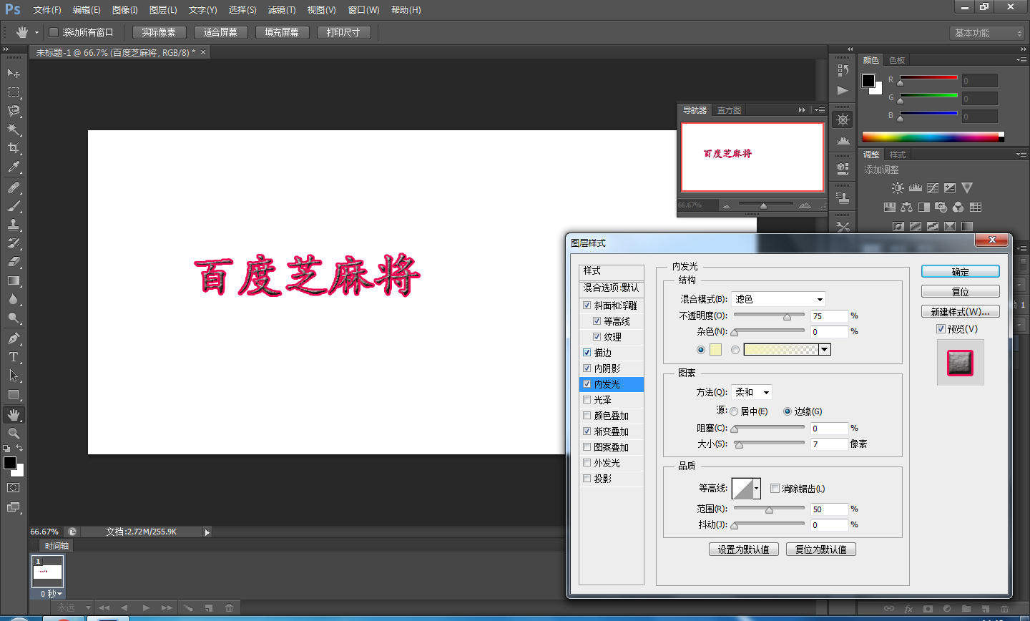Viewport: 1030px width, 621px height.
Task: Select the Eyedropper tool
Action: point(14,167)
